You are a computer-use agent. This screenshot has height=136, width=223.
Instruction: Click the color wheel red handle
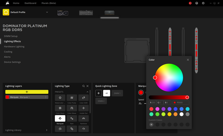[155, 78]
